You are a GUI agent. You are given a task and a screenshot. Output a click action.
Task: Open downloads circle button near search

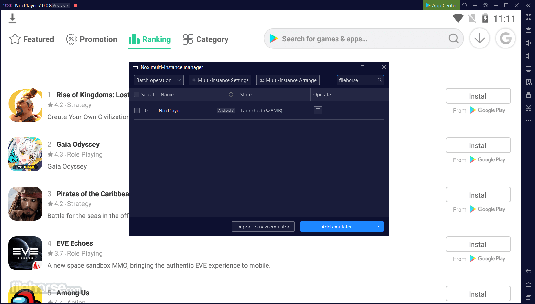click(479, 38)
